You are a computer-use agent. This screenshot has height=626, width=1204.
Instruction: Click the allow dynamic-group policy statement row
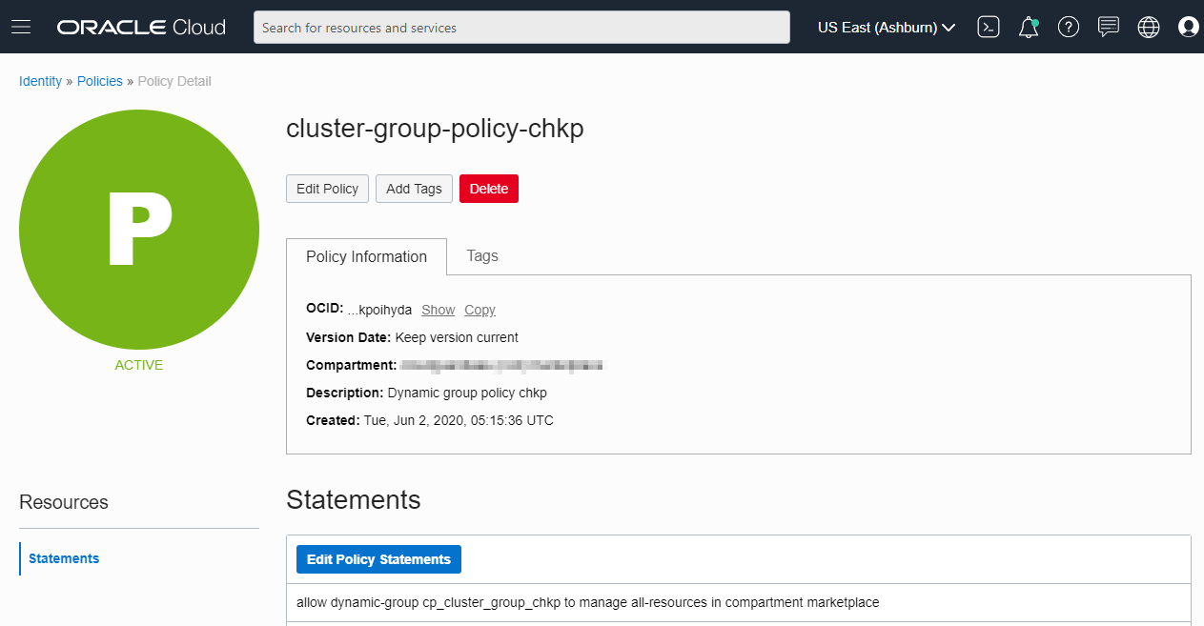point(739,602)
